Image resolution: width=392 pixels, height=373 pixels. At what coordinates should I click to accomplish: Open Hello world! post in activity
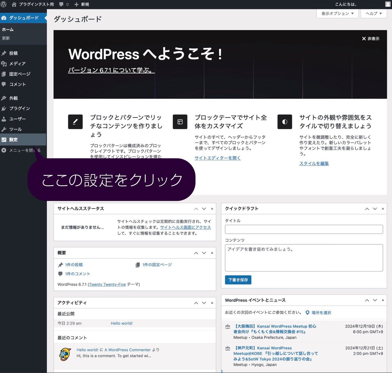click(122, 323)
